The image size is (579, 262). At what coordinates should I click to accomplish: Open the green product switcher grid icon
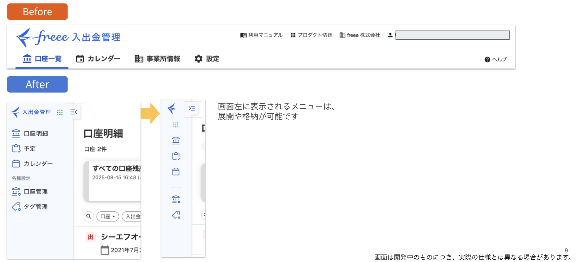click(x=60, y=112)
